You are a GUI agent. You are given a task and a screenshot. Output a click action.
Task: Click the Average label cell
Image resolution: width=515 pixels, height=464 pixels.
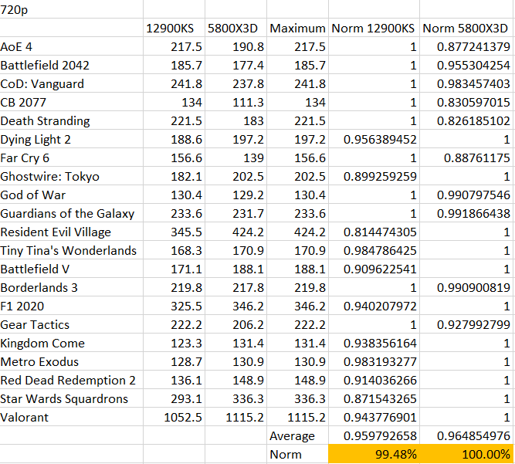[297, 435]
